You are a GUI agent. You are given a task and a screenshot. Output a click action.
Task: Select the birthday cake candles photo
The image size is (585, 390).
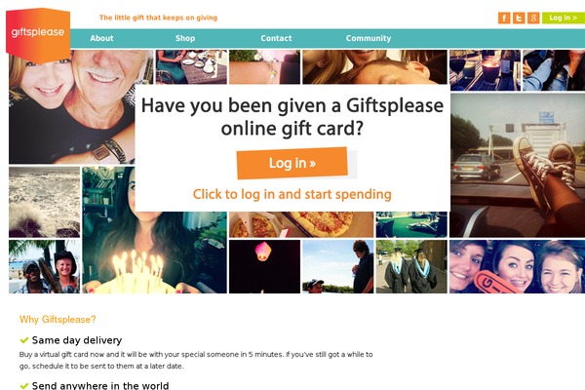tap(154, 230)
